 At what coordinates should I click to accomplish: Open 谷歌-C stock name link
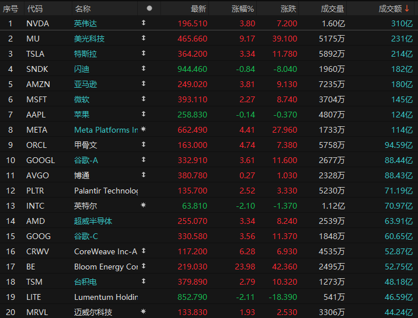click(x=86, y=236)
